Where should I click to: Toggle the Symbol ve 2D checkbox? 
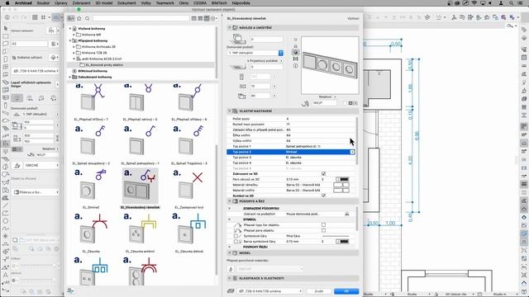(323, 196)
